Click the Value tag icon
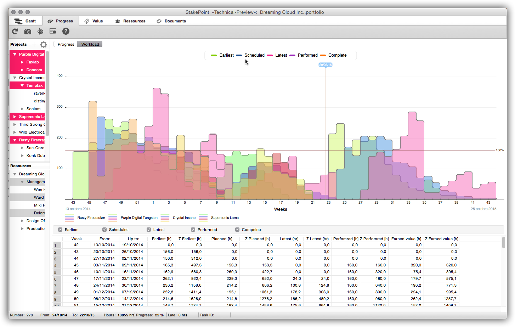 click(87, 21)
